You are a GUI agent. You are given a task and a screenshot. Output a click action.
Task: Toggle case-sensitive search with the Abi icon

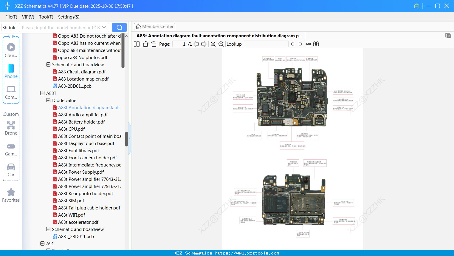tap(308, 44)
